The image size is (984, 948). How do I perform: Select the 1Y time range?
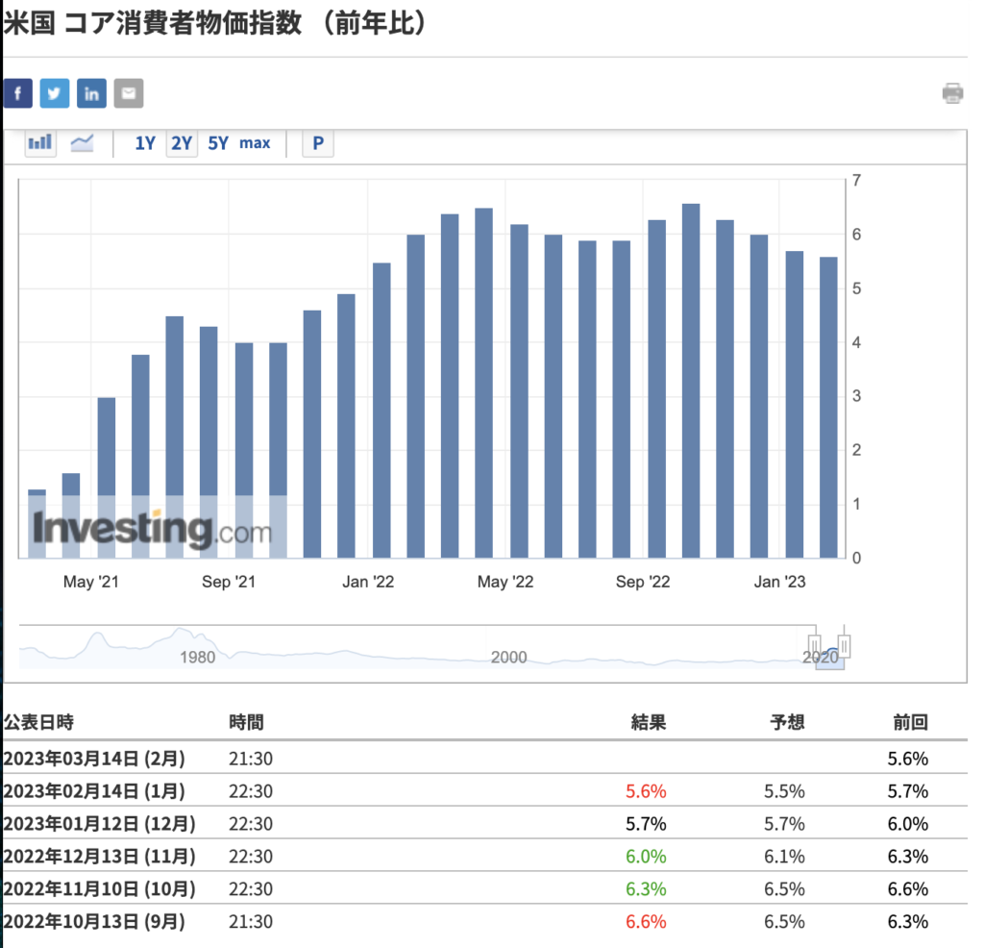(145, 143)
